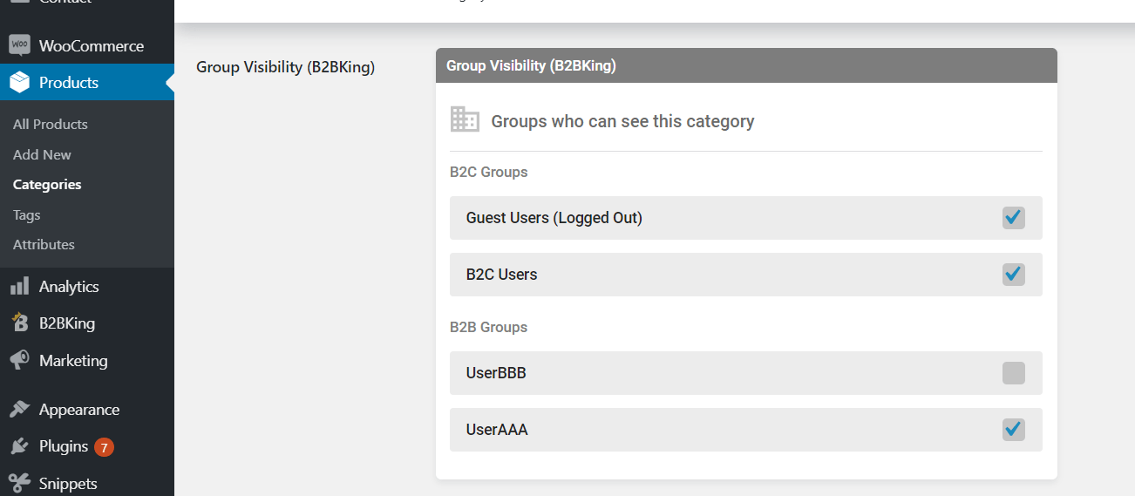Enable visibility for UserBBB group
The height and width of the screenshot is (496, 1135).
[1013, 373]
